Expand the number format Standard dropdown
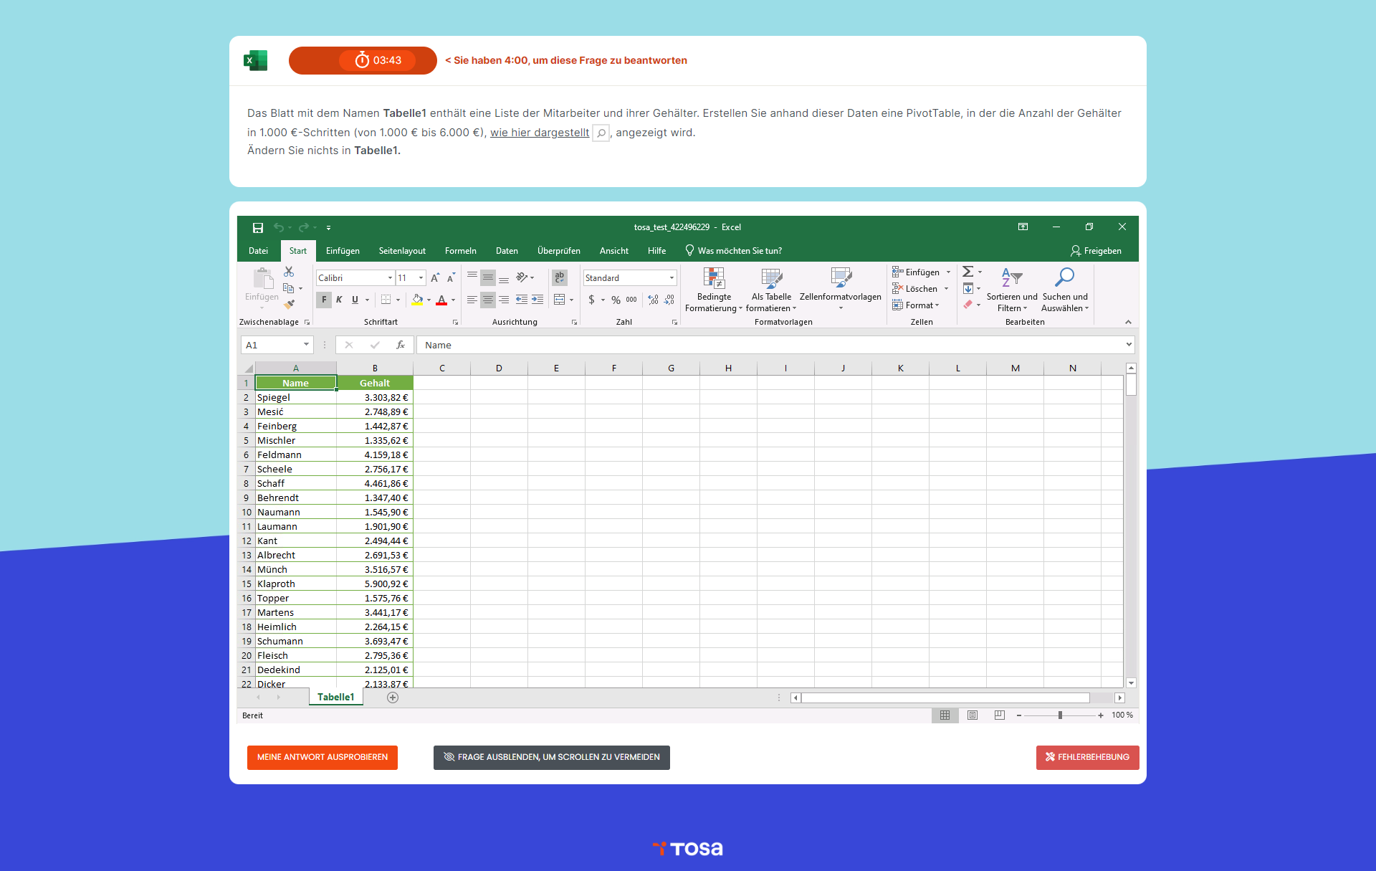This screenshot has width=1376, height=871. [672, 278]
